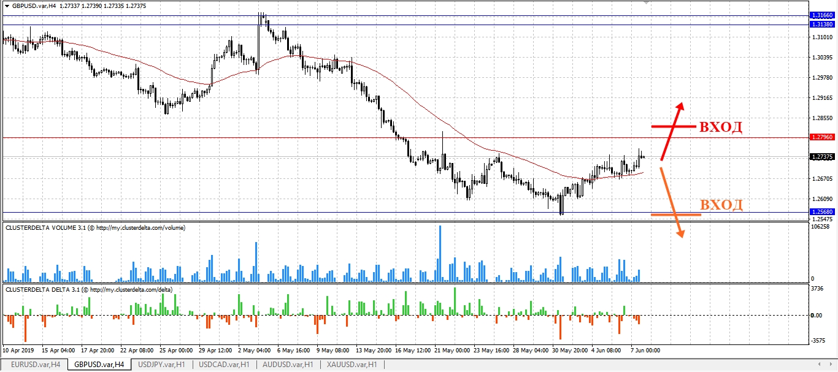Click the 1.29780 price scale value
This screenshot has width=838, height=372.
click(x=822, y=77)
